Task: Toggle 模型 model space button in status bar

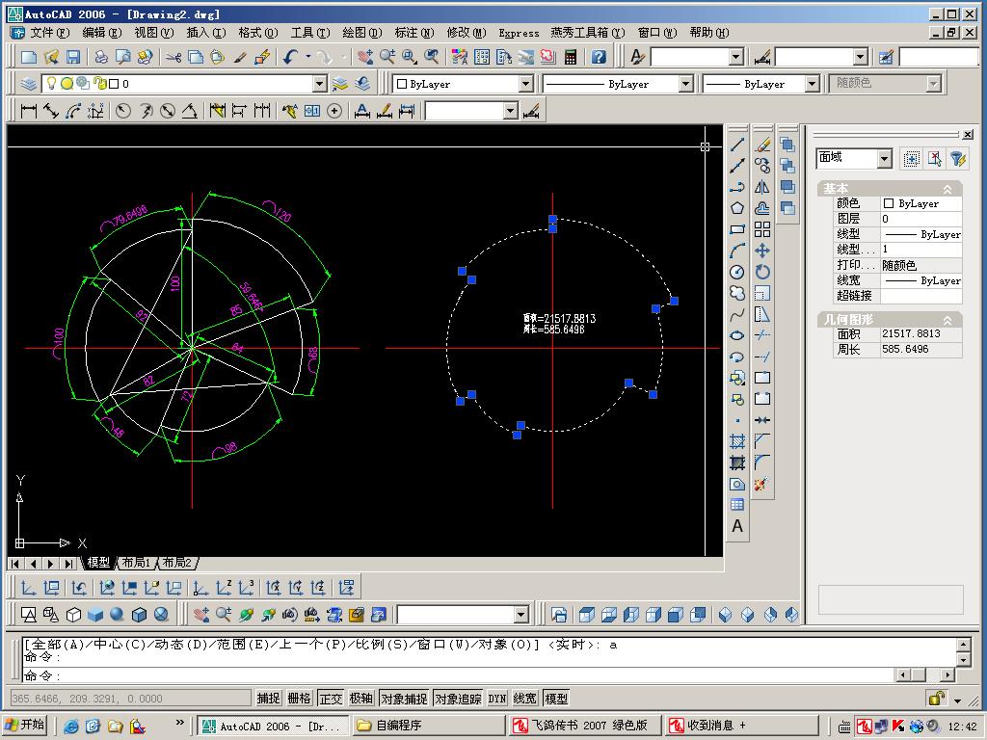Action: (x=556, y=698)
